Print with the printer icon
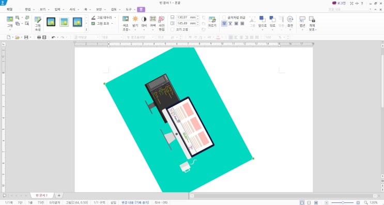384x205 pixels. [39, 37]
